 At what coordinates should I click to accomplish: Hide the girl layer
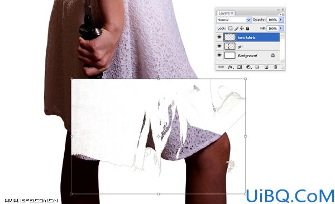219,46
